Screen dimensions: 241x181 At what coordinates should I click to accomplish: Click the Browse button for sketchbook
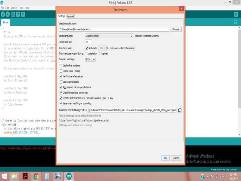click(176, 29)
